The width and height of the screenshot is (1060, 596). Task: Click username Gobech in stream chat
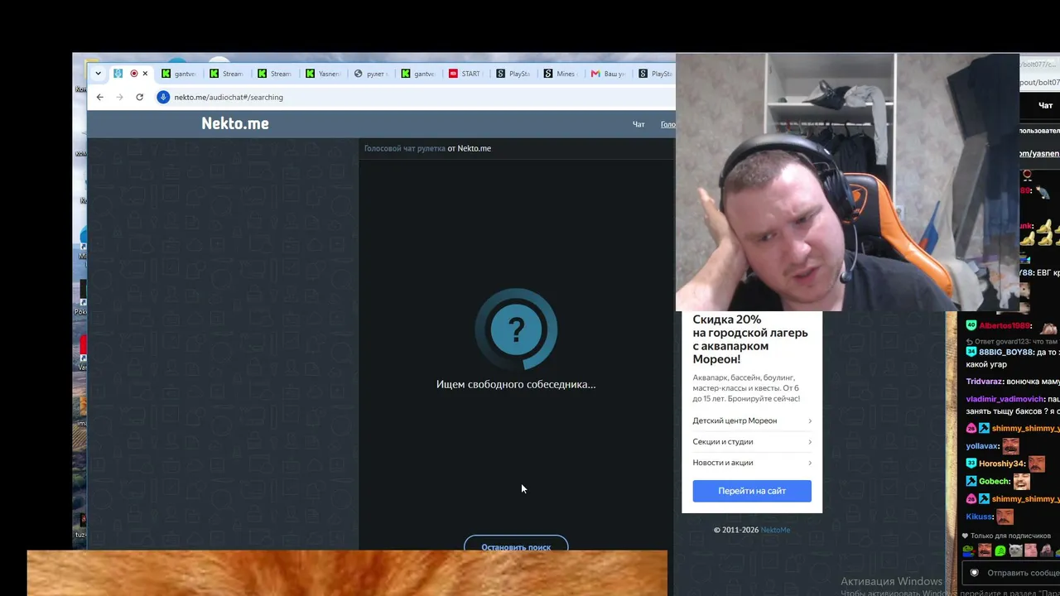click(x=995, y=481)
